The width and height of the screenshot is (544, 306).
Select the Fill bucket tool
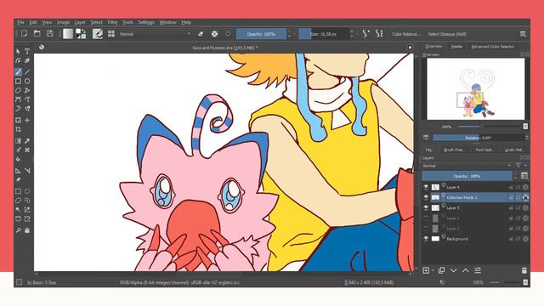(x=18, y=159)
